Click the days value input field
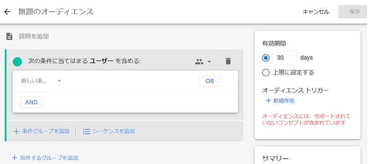The width and height of the screenshot is (369, 164). pos(285,58)
